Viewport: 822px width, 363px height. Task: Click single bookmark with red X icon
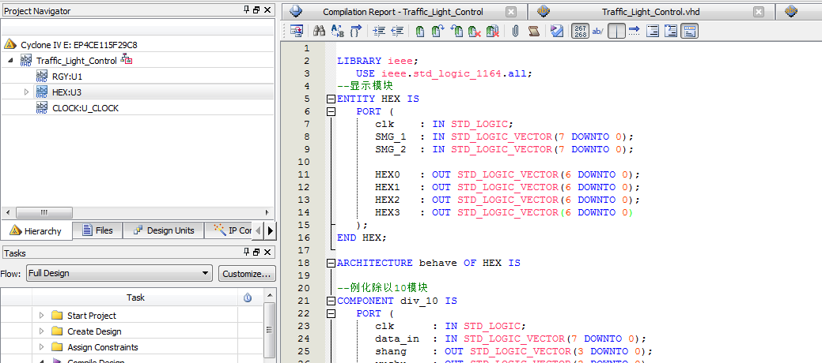click(475, 32)
